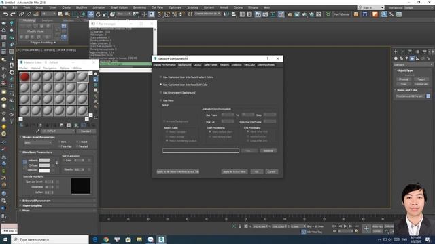Open the Modifiers menu
Image resolution: width=435 pixels, height=244 pixels.
(x=82, y=7)
